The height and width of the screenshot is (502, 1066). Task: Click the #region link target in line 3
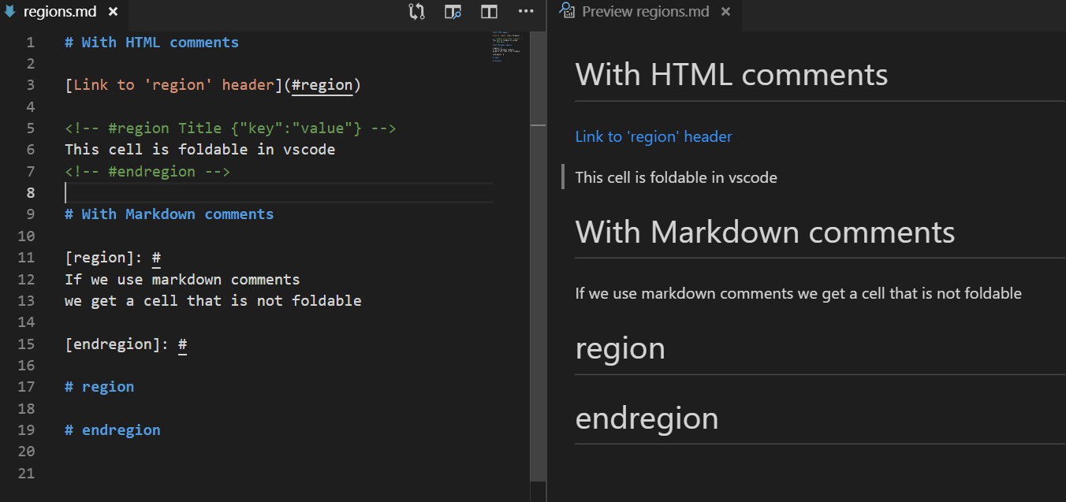click(322, 85)
